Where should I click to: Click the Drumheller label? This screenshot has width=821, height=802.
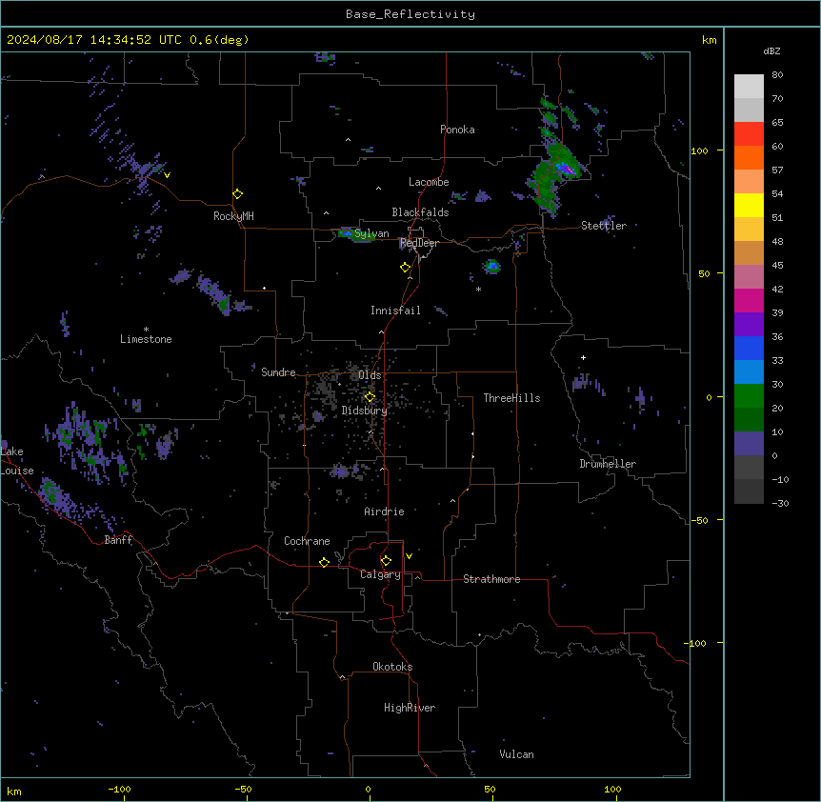pos(608,464)
